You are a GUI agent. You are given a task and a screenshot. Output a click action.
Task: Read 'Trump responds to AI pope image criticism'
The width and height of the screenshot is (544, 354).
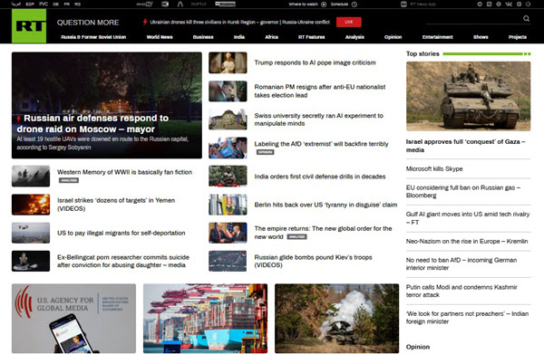(315, 62)
